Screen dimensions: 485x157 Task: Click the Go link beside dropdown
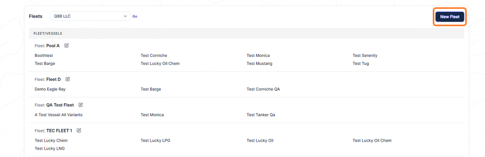point(135,16)
